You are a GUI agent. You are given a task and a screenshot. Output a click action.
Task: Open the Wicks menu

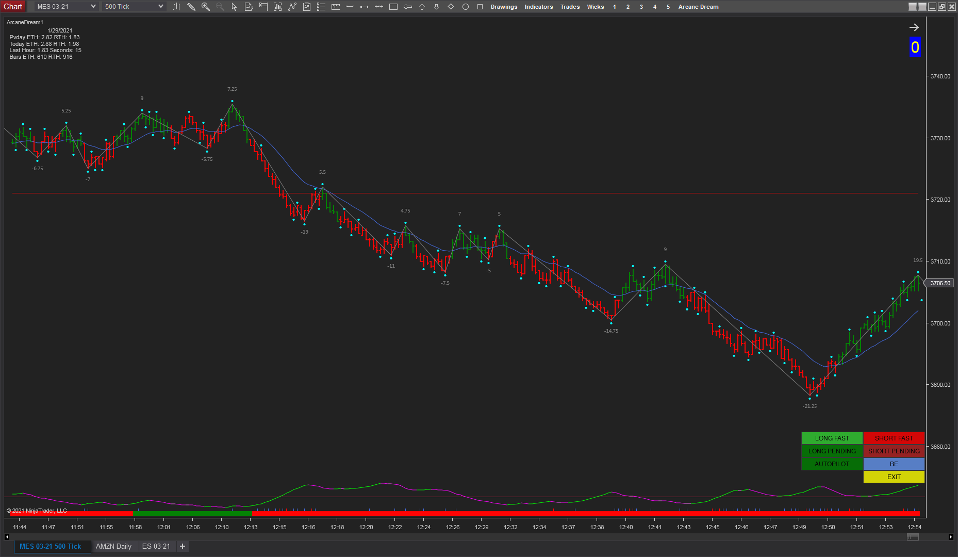[595, 7]
